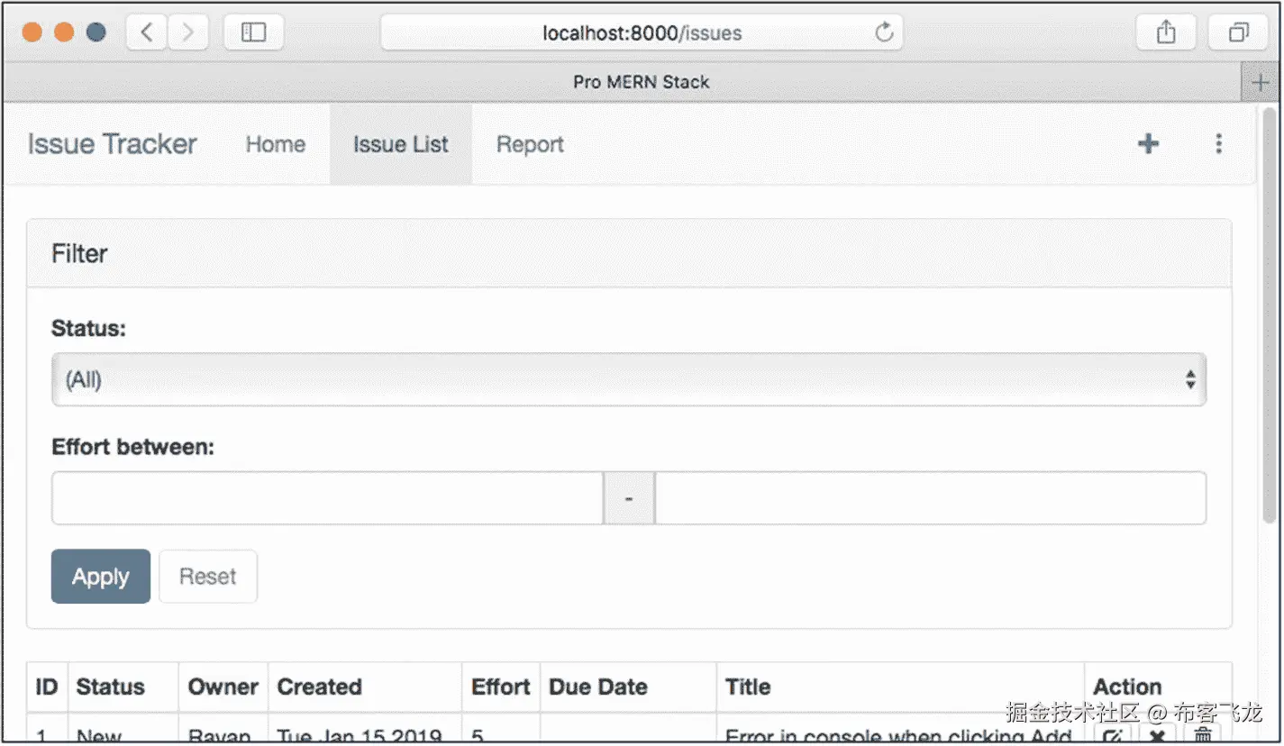The width and height of the screenshot is (1284, 746).
Task: Open a new tab with plus button
Action: [x=1261, y=83]
